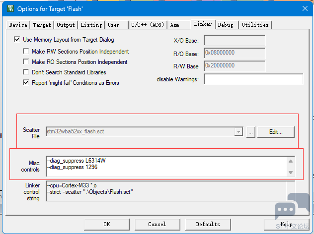This screenshot has width=314, height=234.
Task: Select the Listing tab
Action: 91,25
